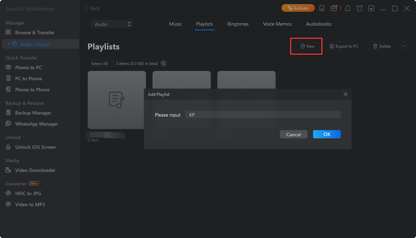Click the search magnifier beside item count
This screenshot has height=238, width=416.
(x=163, y=64)
